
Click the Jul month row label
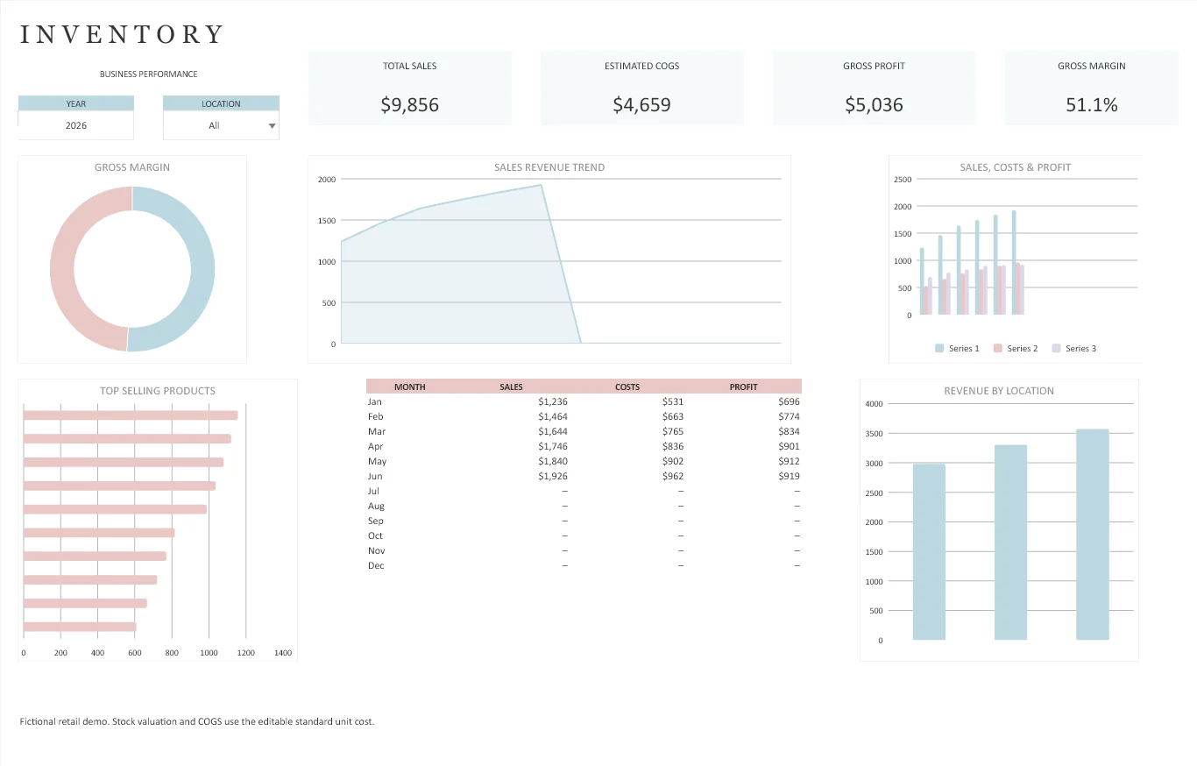374,491
